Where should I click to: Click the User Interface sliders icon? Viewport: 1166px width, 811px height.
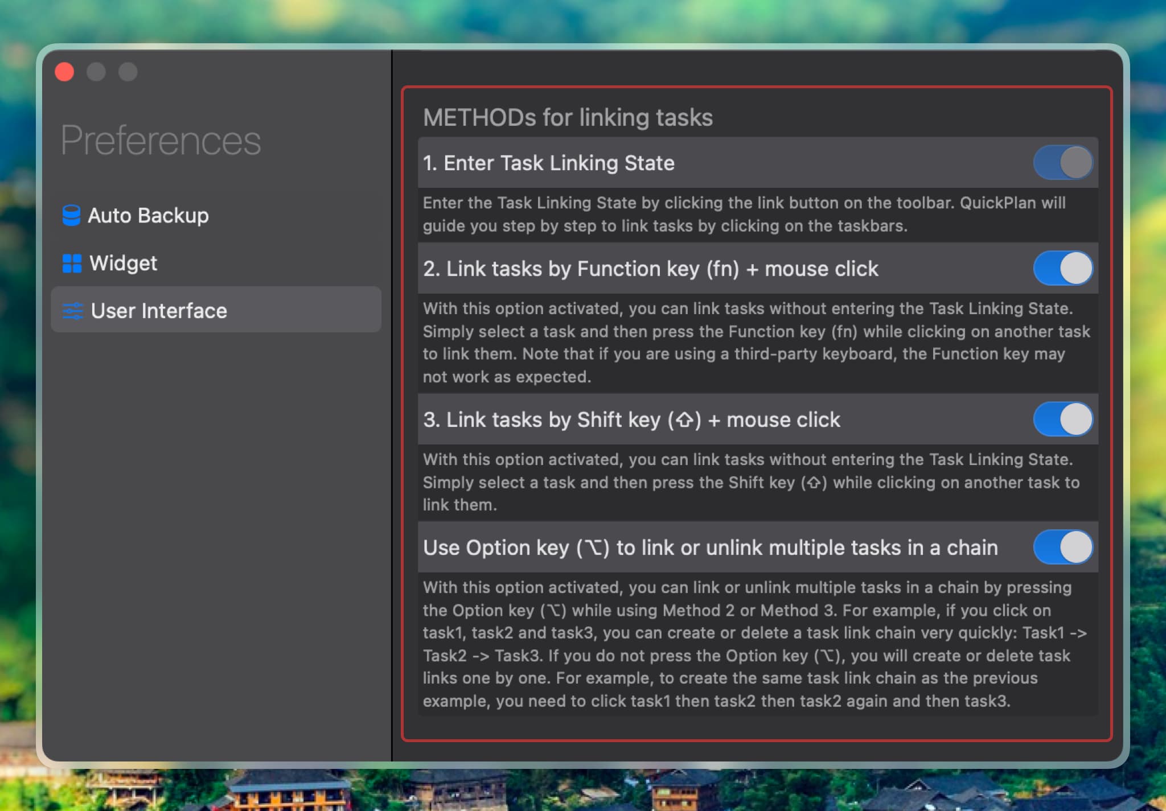pos(73,311)
